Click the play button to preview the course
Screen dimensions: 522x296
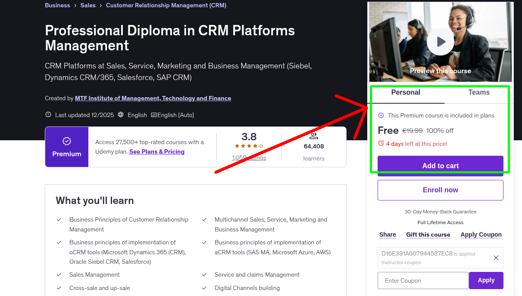click(440, 41)
